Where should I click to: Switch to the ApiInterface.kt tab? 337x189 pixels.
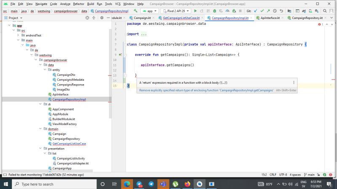tap(270, 18)
